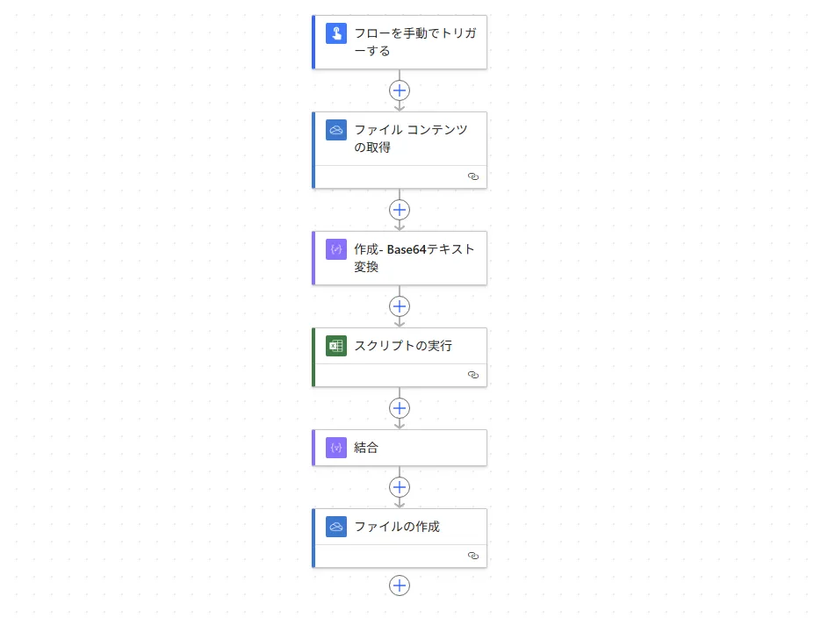Open the フローを手動でトリガーする card
Screen dimensions: 814x625
pos(400,42)
